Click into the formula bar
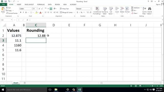The image size is (164, 92). (x=96, y=20)
